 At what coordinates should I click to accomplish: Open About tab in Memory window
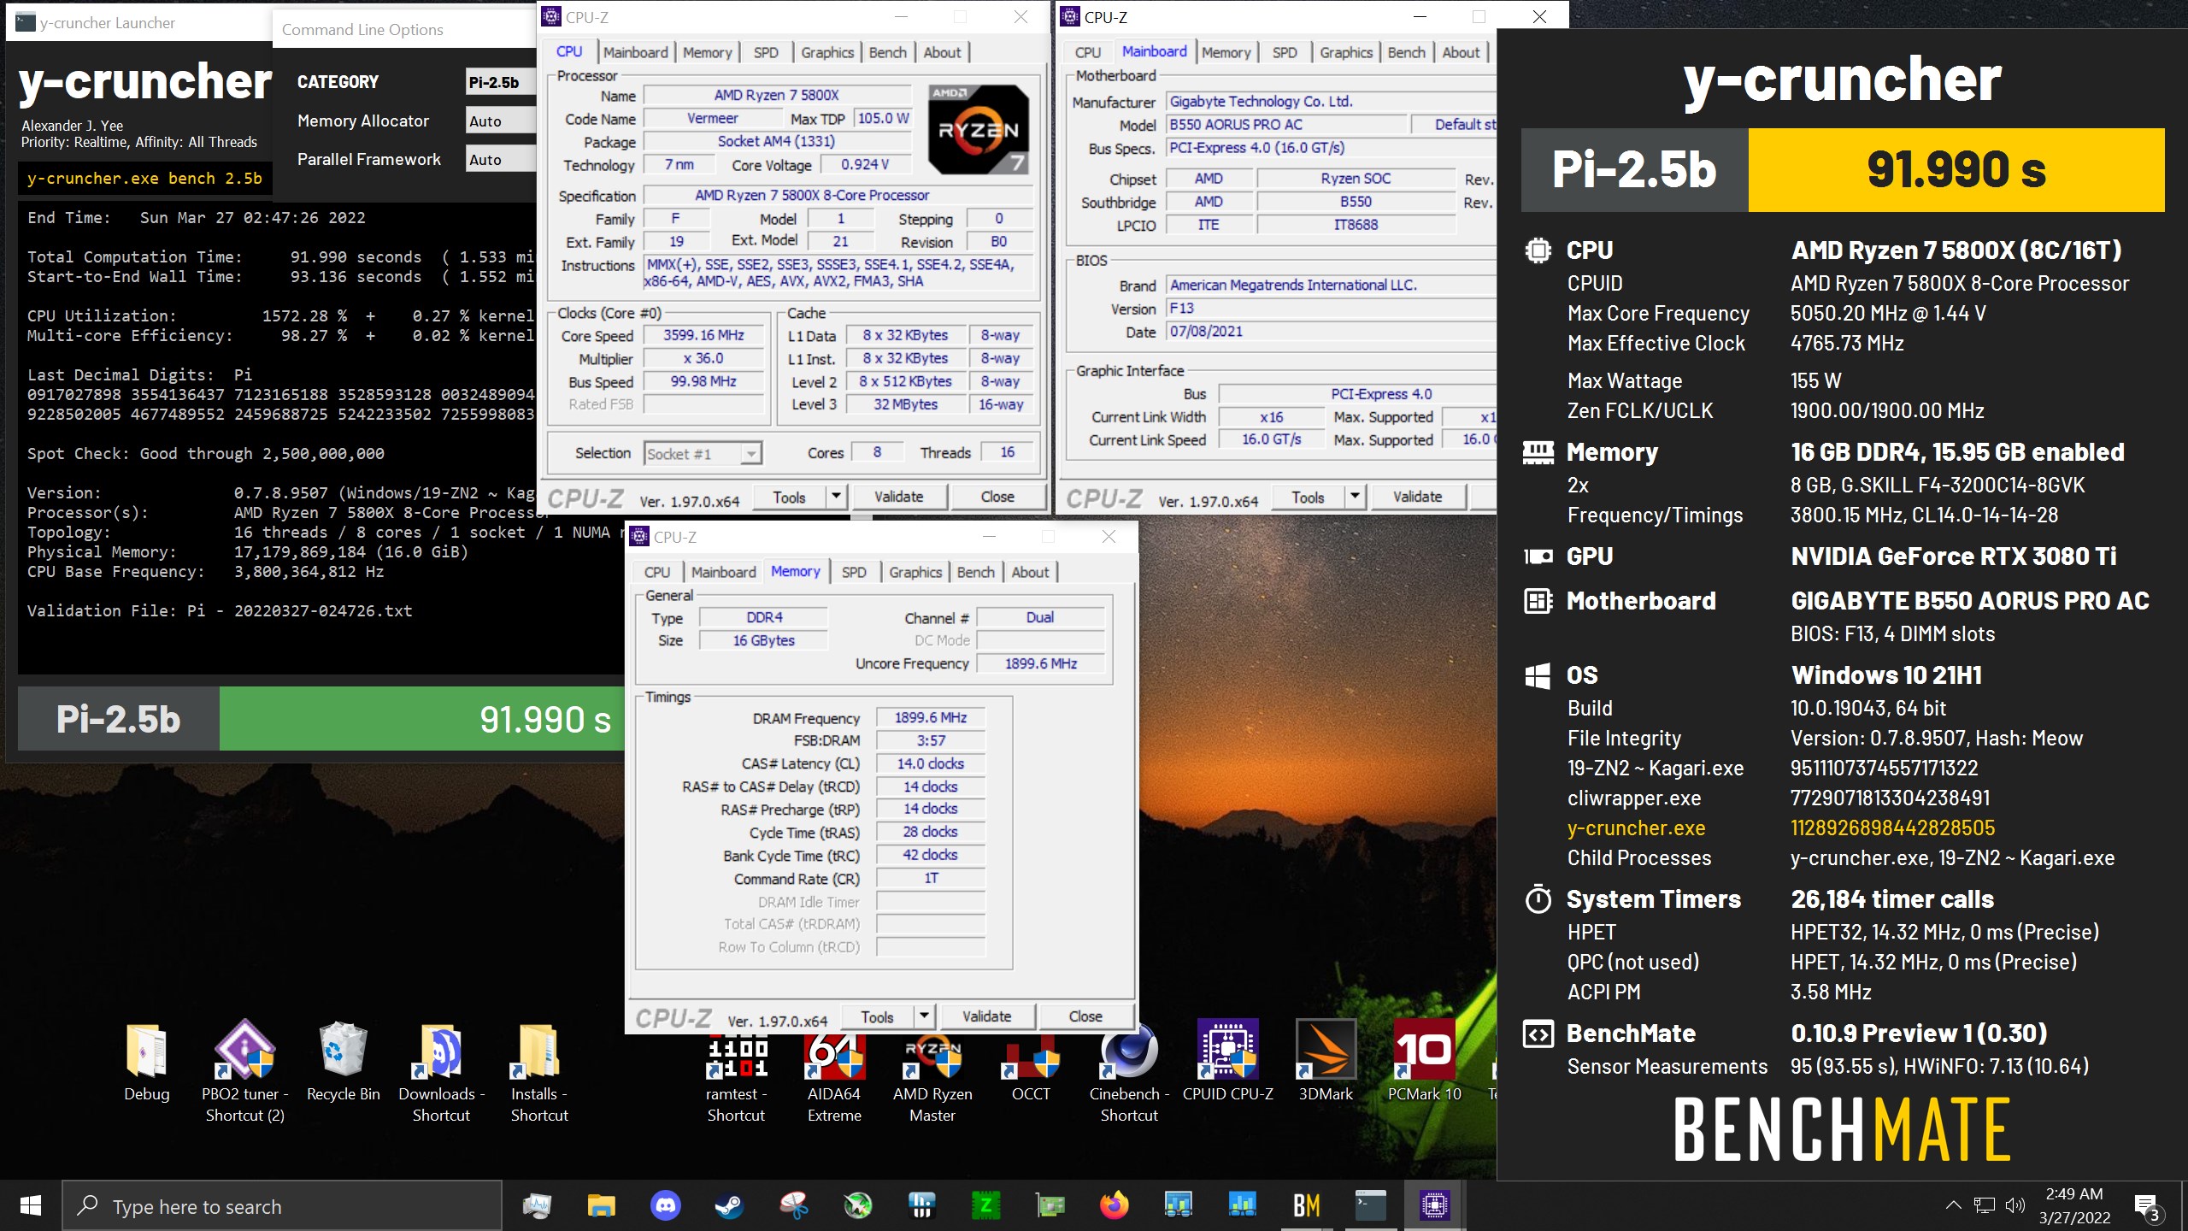click(x=1030, y=572)
